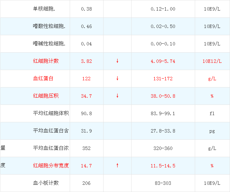Select the value 352 cell

[86, 148]
